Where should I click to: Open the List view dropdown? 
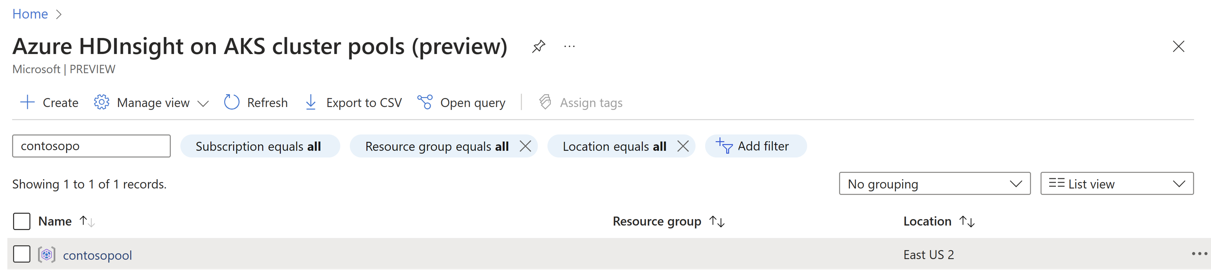pos(1117,184)
